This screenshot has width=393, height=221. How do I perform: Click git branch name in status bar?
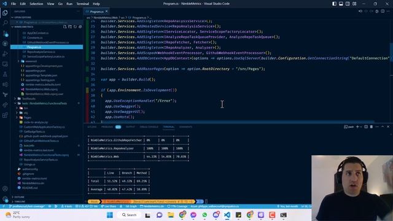[x=26, y=206]
